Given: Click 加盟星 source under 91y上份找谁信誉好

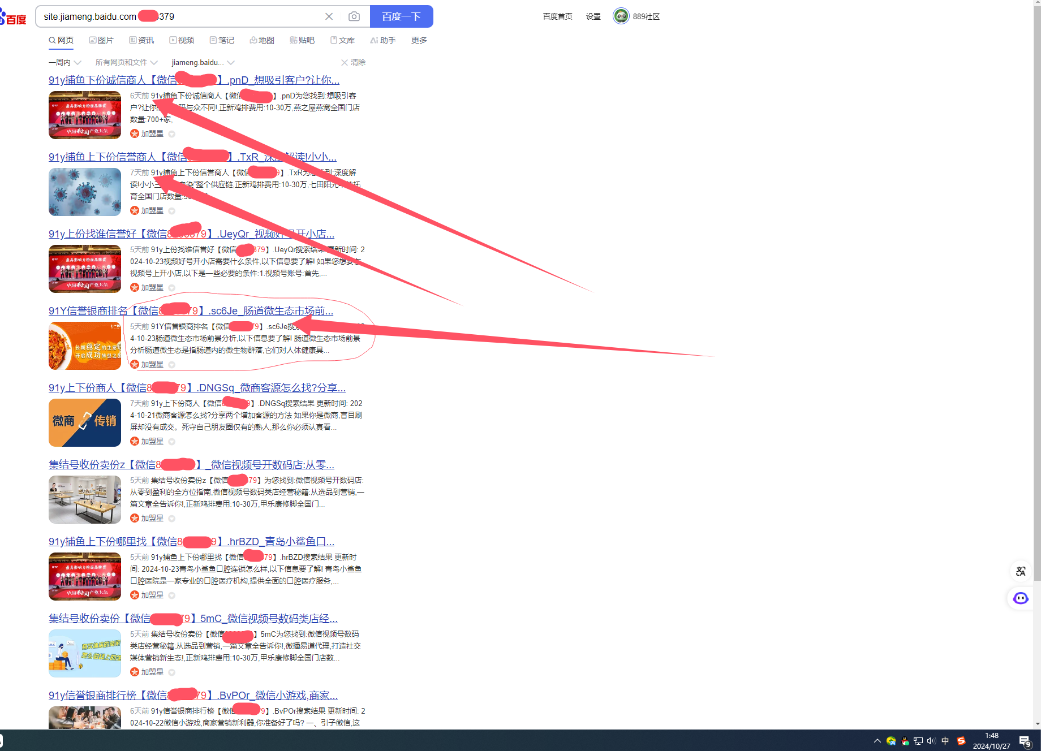Looking at the screenshot, I should pyautogui.click(x=147, y=287).
